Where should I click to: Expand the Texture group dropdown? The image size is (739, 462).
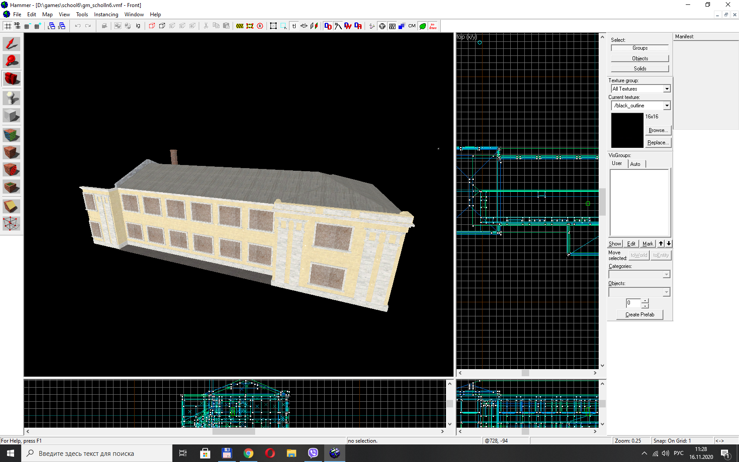click(x=667, y=89)
